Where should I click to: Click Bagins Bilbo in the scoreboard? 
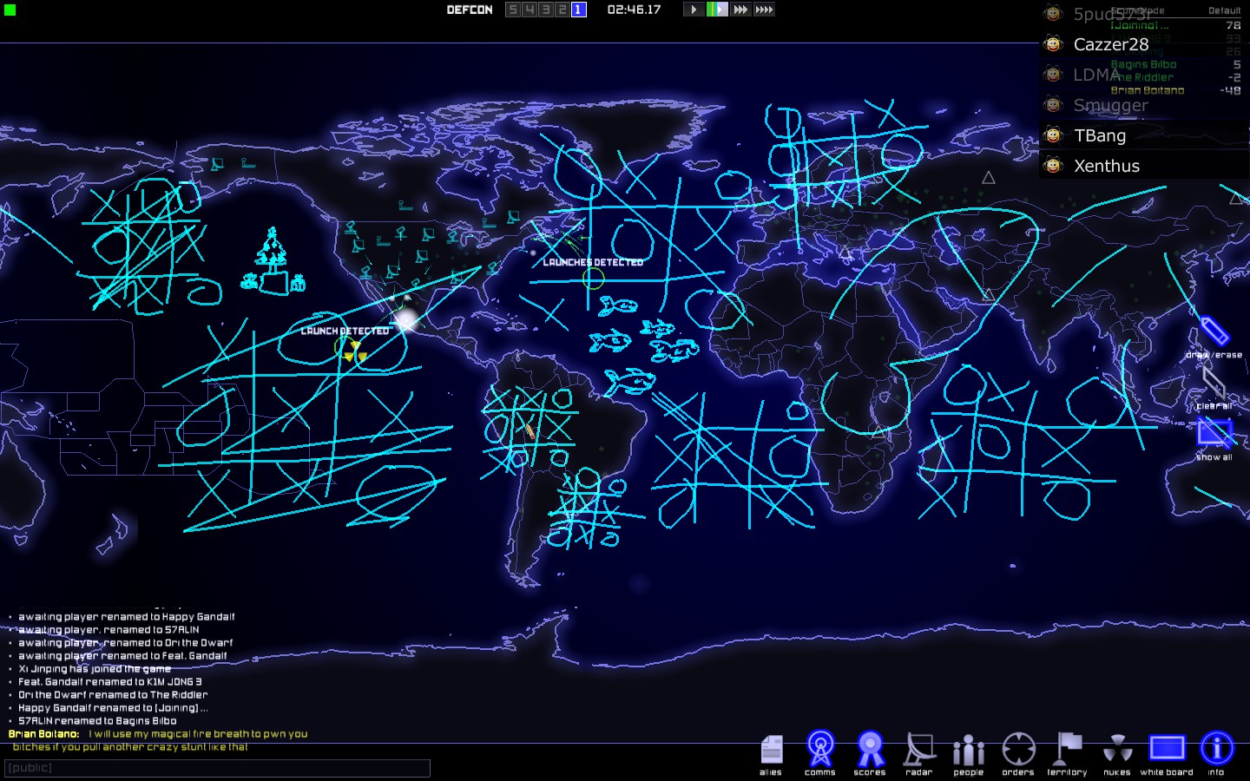click(x=1144, y=64)
